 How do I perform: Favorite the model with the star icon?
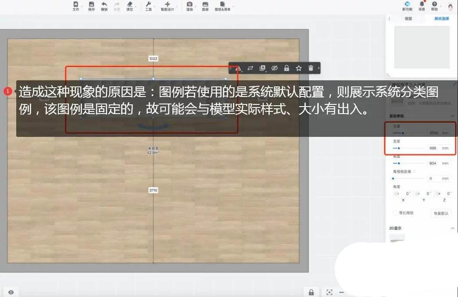pos(299,68)
